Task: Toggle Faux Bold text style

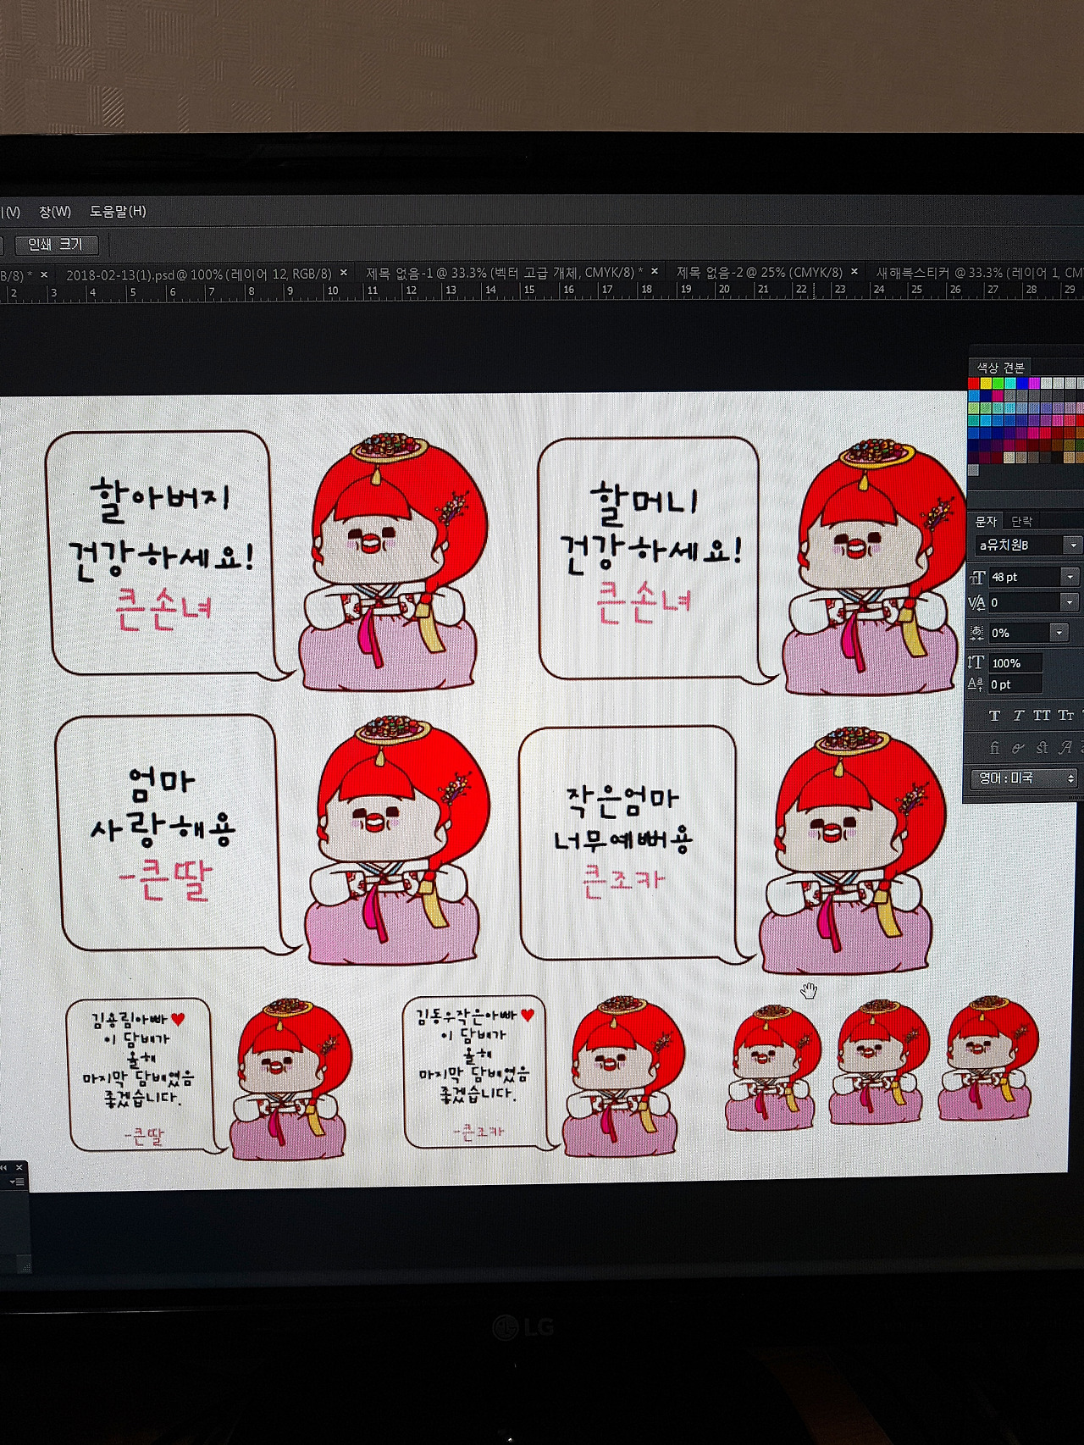Action: 994,716
